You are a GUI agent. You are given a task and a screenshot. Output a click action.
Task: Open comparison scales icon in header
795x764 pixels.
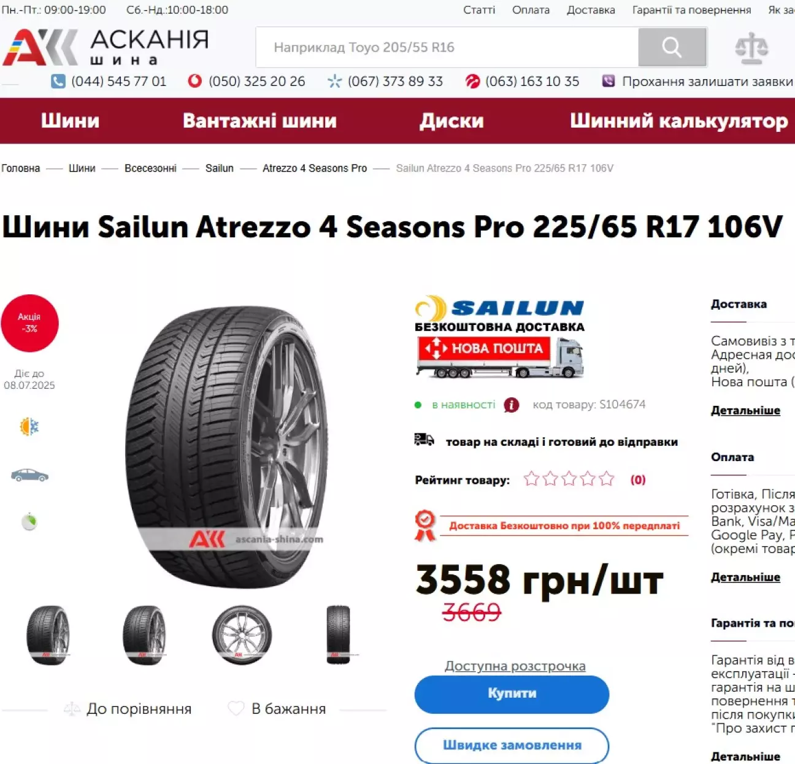coord(751,48)
